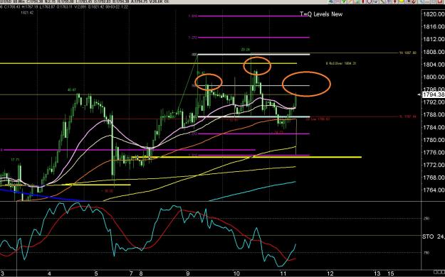Screen dimensions: 445x277
Task: Select the long yellow line near 1804
Action: pyautogui.click(x=148, y=63)
